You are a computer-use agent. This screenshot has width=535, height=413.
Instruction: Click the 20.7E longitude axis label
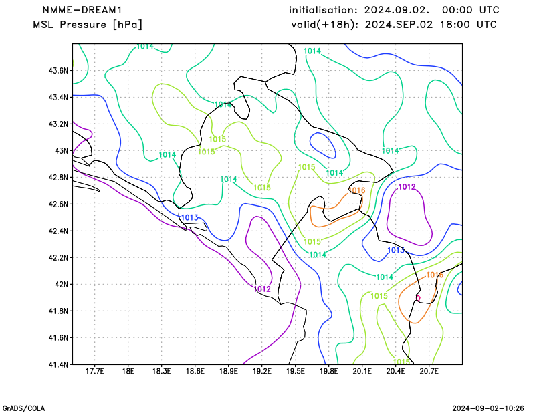click(429, 371)
